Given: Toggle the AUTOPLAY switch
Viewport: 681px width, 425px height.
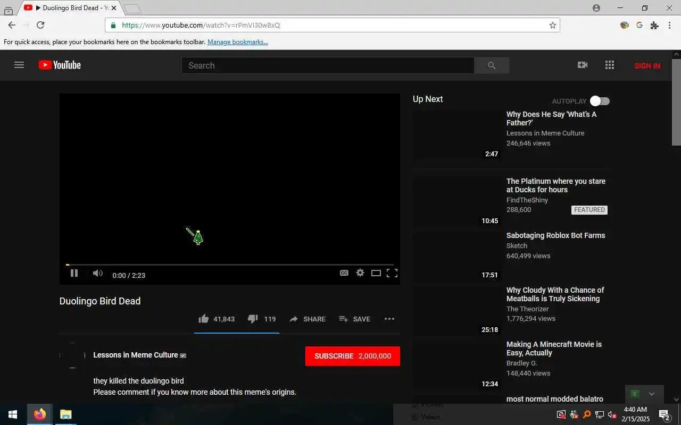Looking at the screenshot, I should pyautogui.click(x=600, y=101).
